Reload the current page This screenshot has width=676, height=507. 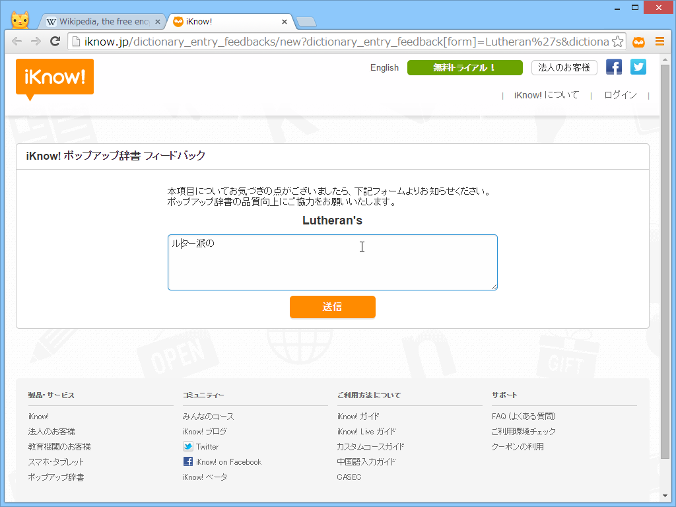[x=55, y=41]
